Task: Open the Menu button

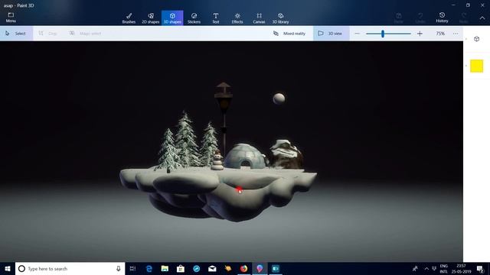Action: click(11, 18)
